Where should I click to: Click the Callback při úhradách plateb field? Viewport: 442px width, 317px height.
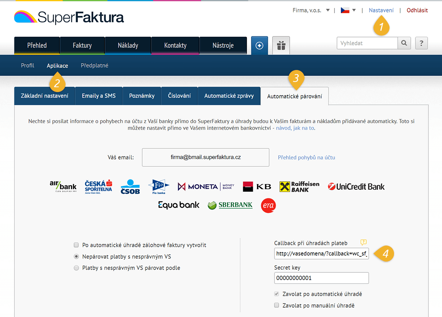(x=321, y=253)
